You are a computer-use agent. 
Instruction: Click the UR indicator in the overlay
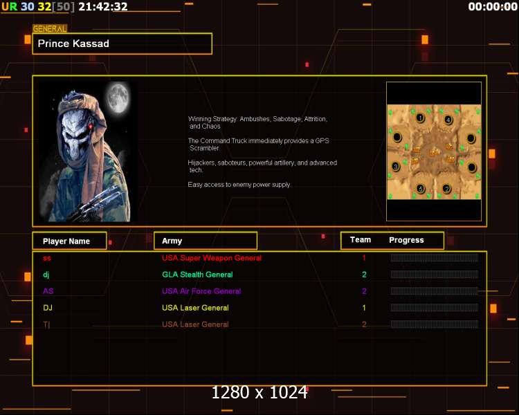(x=9, y=6)
